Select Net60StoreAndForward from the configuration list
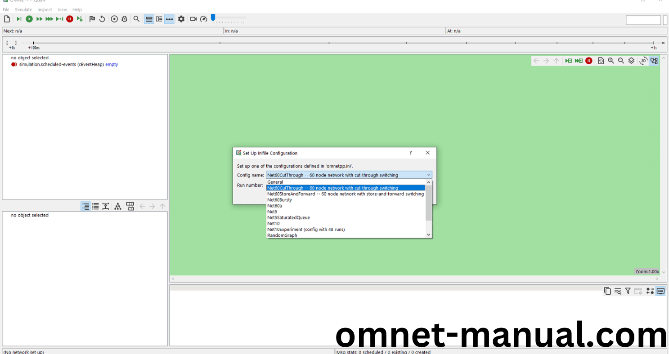The width and height of the screenshot is (669, 354). click(346, 194)
